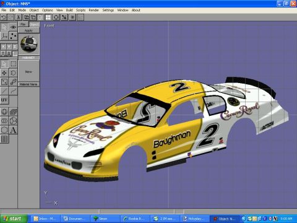The height and width of the screenshot is (223, 297).
Task: Select the straight line drawing tool
Action: click(4, 91)
